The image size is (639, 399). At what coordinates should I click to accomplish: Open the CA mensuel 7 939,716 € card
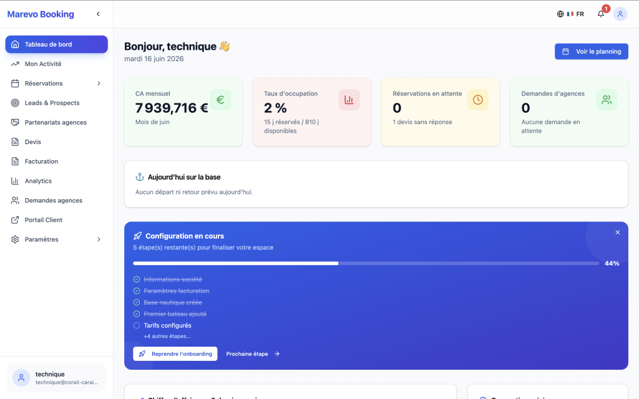[183, 112]
